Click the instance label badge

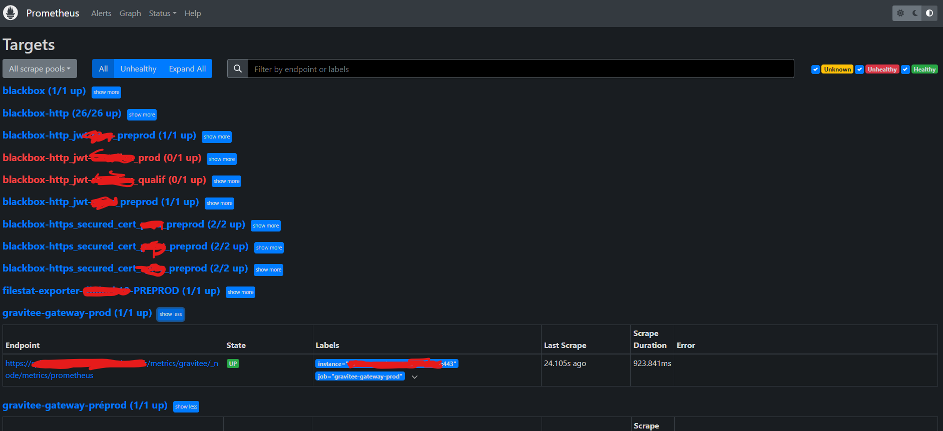387,363
